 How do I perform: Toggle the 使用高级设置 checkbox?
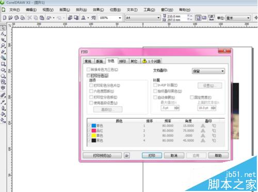pos(91,103)
